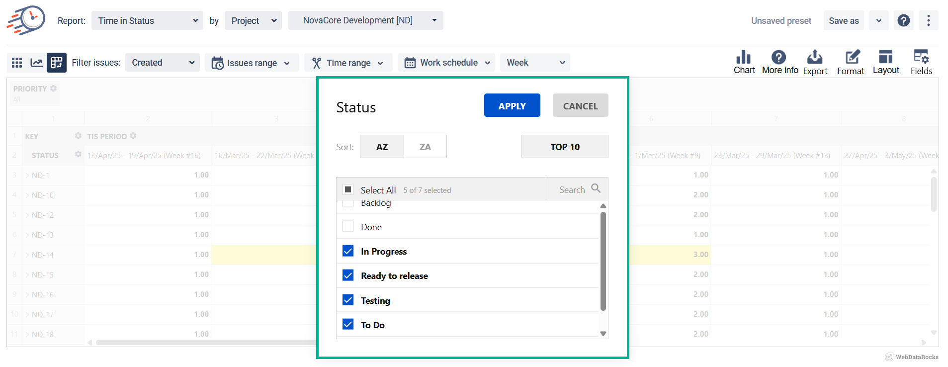Expand the Week period dropdown
This screenshot has width=948, height=367.
535,63
